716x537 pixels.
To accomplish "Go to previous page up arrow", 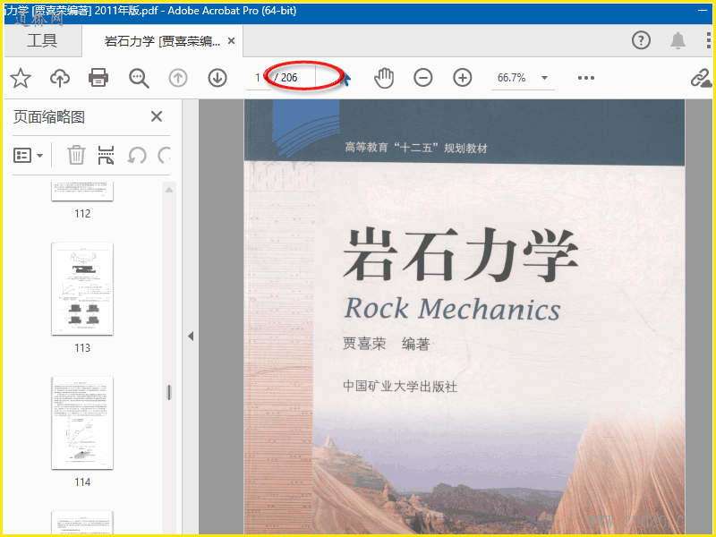I will tap(178, 78).
